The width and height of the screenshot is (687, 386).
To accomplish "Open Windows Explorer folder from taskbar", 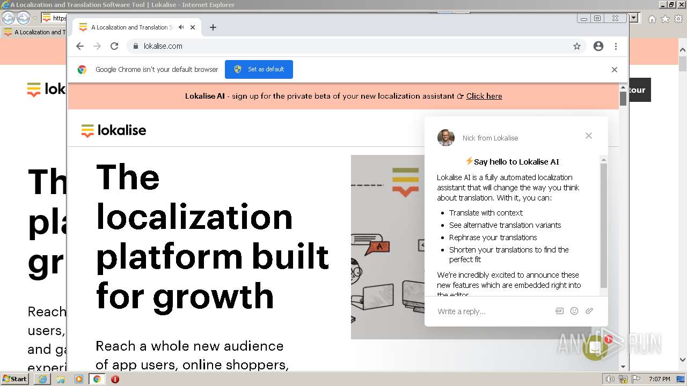I will click(61, 379).
